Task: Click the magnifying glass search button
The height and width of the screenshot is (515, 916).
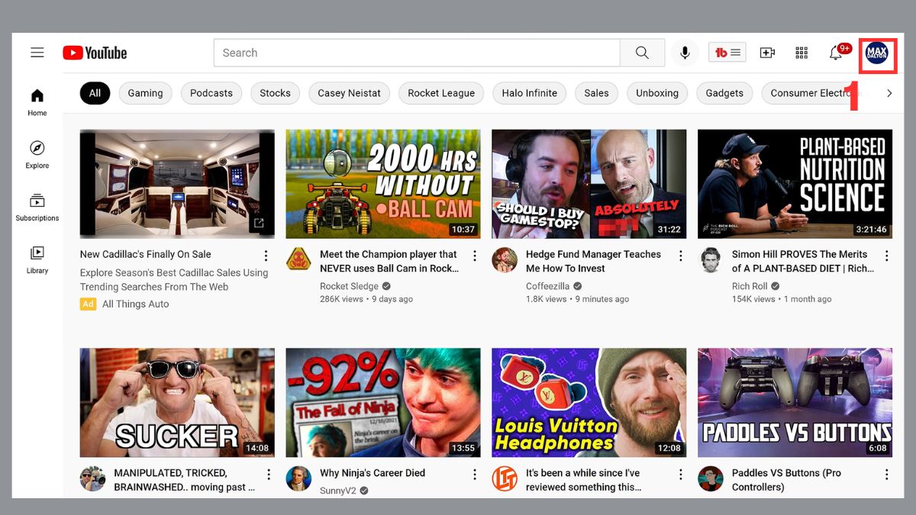Action: [x=642, y=53]
